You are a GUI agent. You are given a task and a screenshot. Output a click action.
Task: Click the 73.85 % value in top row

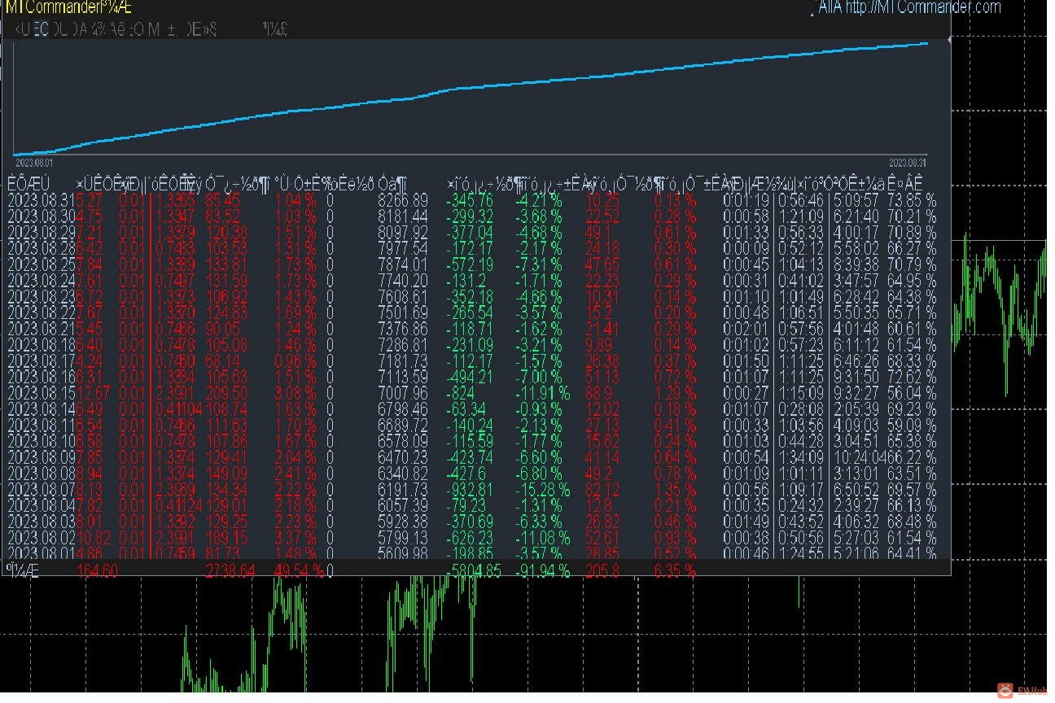(x=912, y=200)
